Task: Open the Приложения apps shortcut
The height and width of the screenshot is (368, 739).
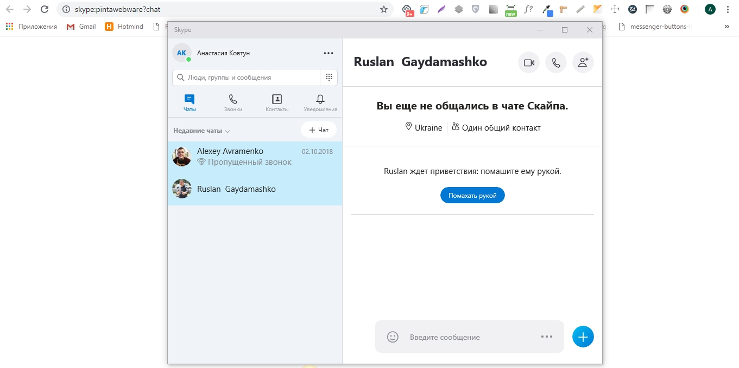Action: (x=31, y=26)
